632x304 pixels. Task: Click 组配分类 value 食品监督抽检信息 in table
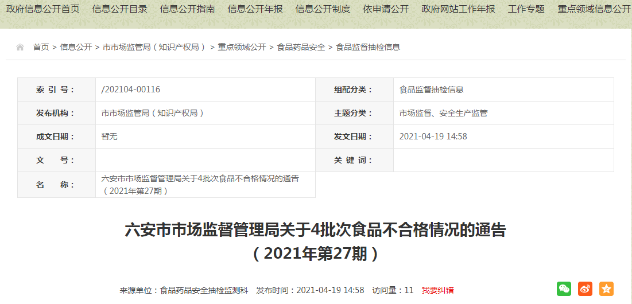[x=431, y=89]
